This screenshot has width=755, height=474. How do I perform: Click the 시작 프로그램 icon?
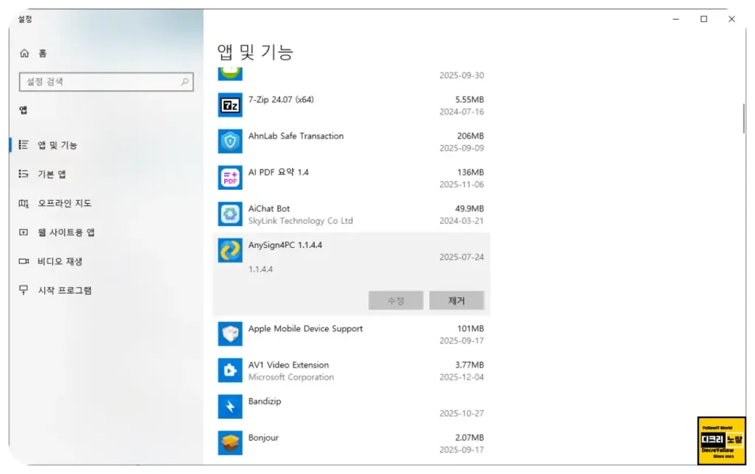[23, 290]
